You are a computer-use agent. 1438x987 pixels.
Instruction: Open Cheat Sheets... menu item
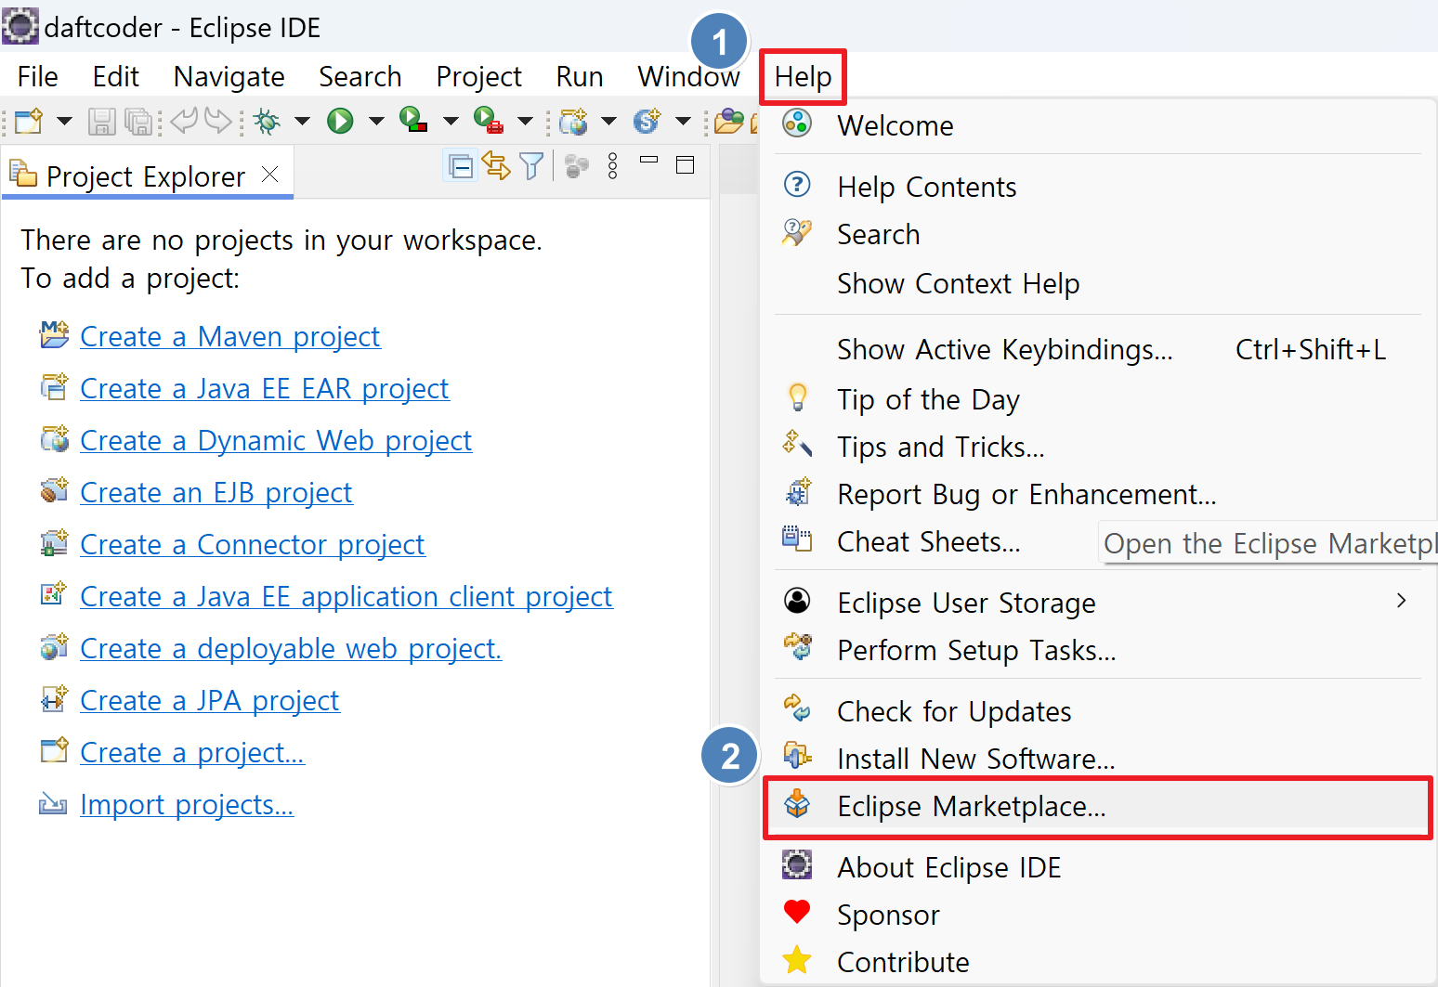(929, 541)
